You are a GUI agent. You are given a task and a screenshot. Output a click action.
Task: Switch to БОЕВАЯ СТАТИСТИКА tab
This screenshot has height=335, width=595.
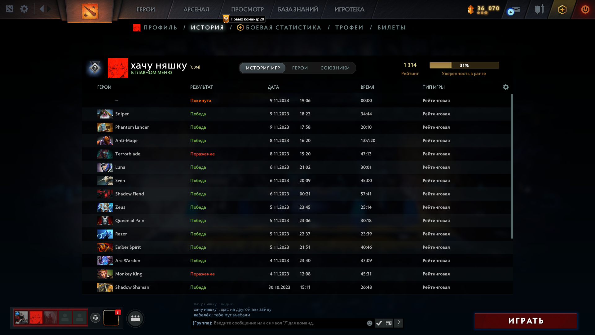click(284, 28)
